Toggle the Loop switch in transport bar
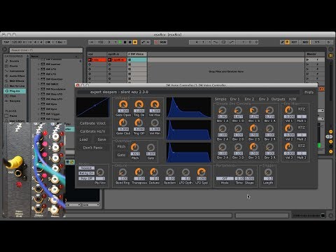The height and width of the screenshot is (252, 336). (223, 42)
